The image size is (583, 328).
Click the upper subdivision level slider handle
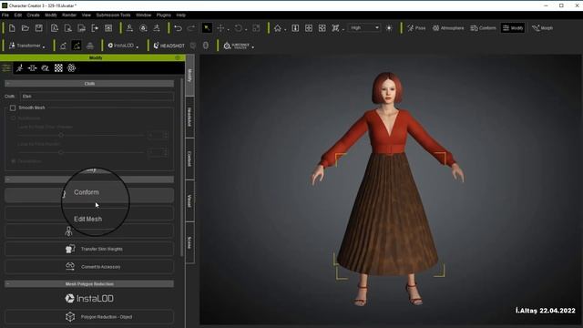pos(61,135)
